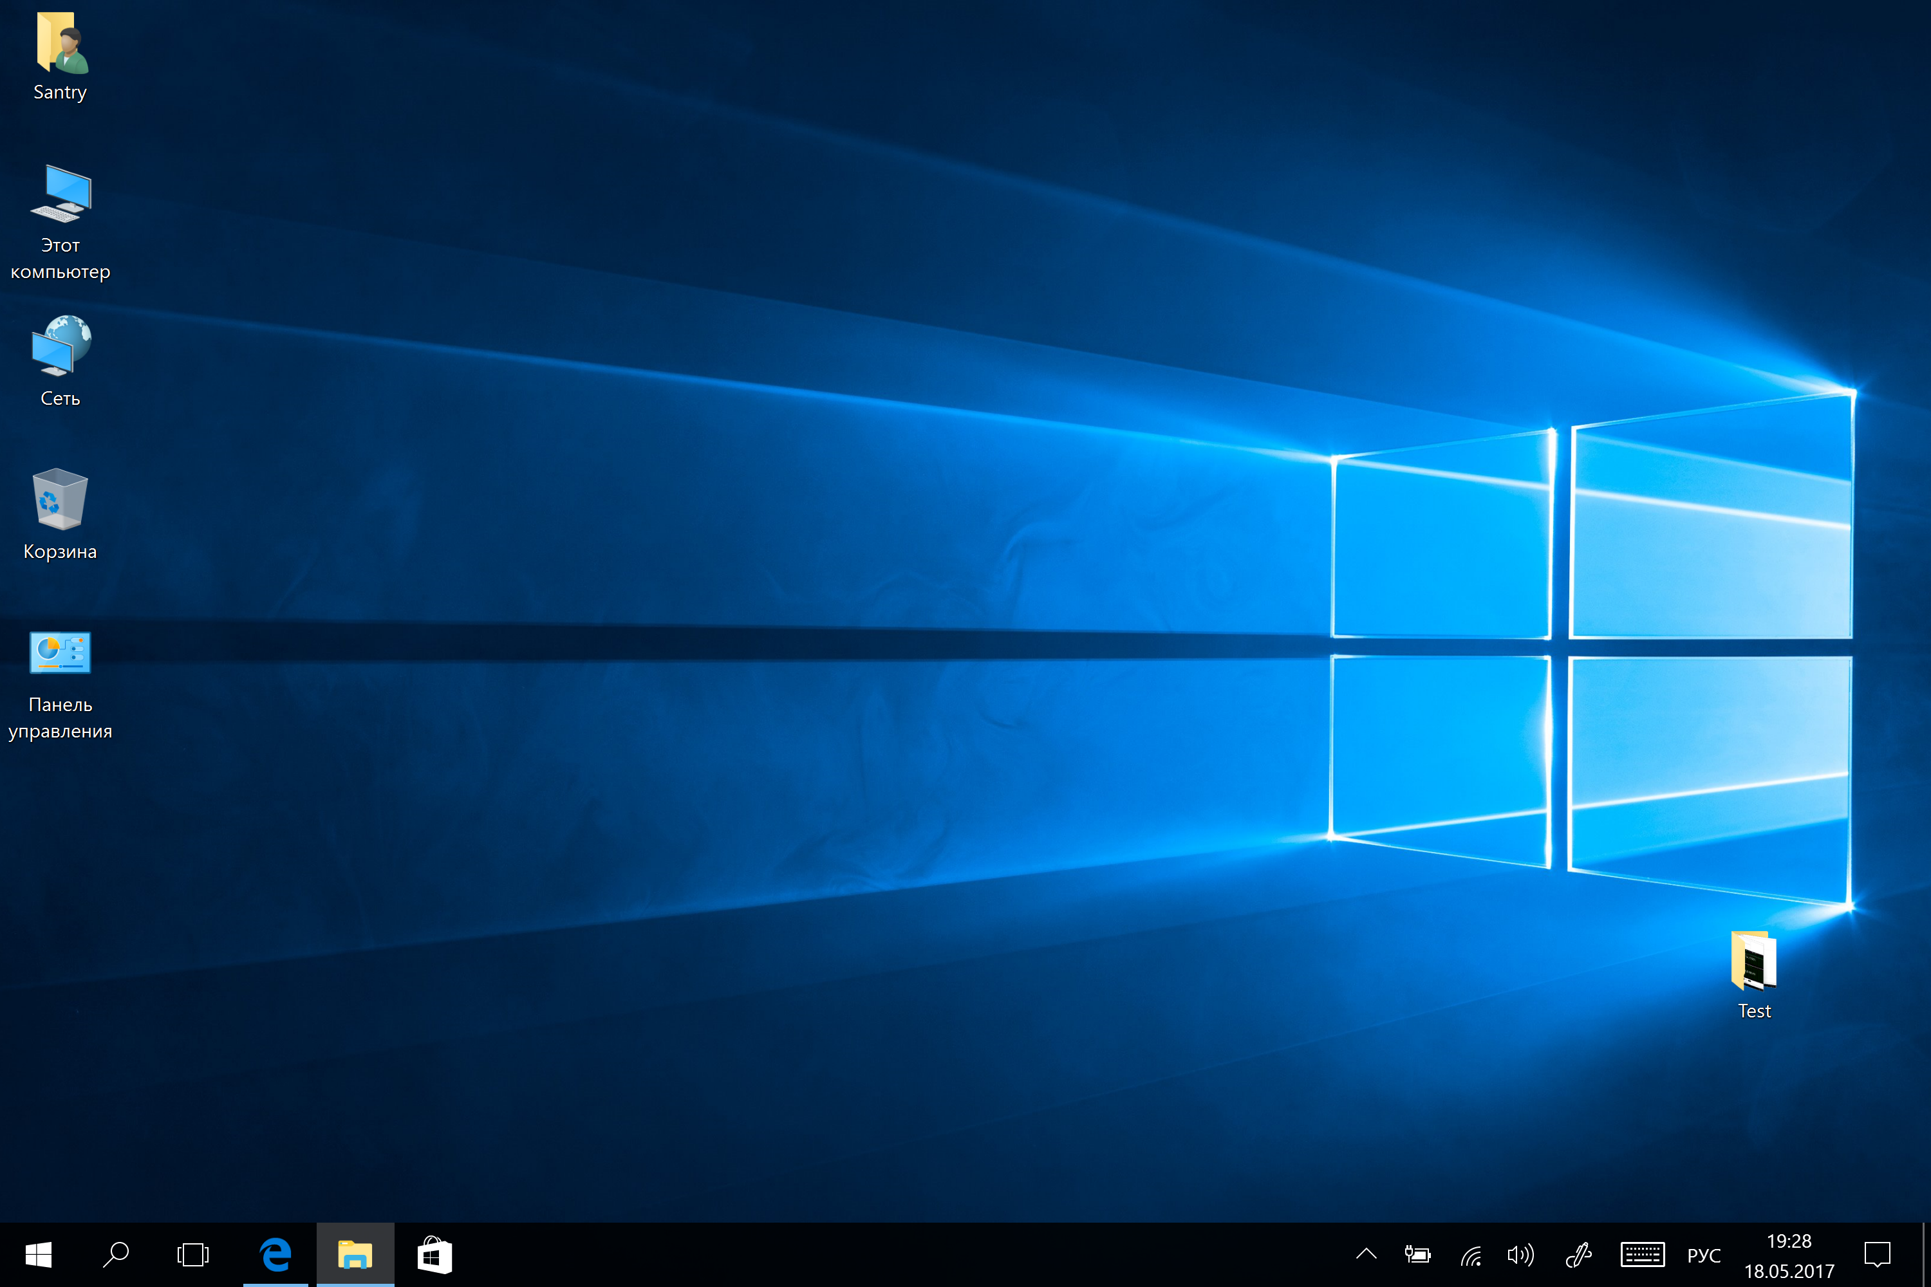The width and height of the screenshot is (1931, 1287).
Task: Show hidden tray icons chevron
Action: (1366, 1254)
